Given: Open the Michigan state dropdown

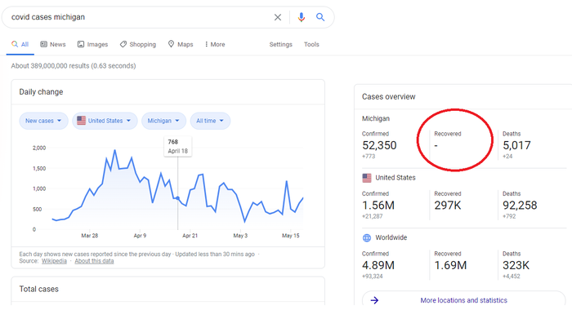Looking at the screenshot, I should coord(163,121).
